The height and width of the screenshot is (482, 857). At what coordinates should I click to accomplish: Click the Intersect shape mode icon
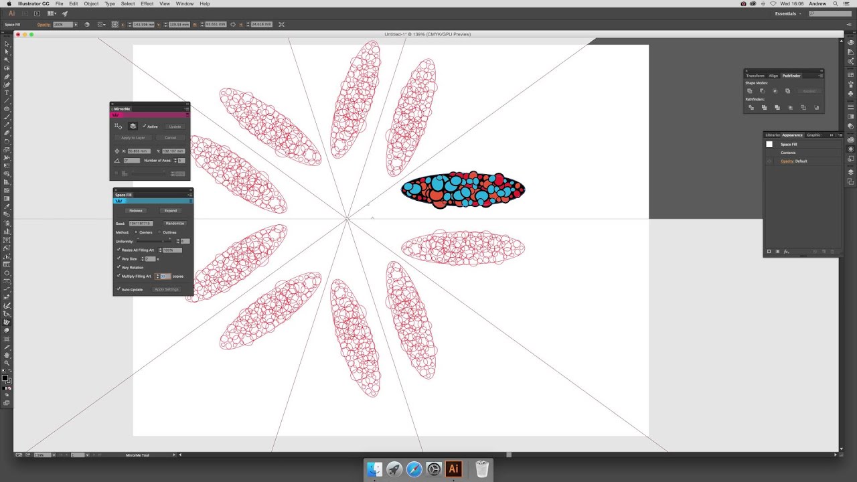(x=775, y=91)
